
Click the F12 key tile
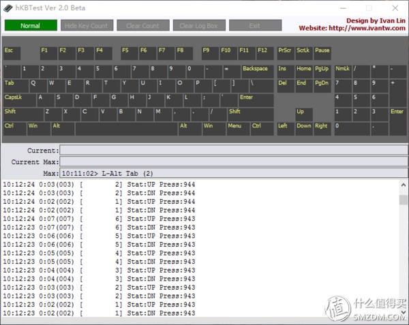click(x=265, y=53)
